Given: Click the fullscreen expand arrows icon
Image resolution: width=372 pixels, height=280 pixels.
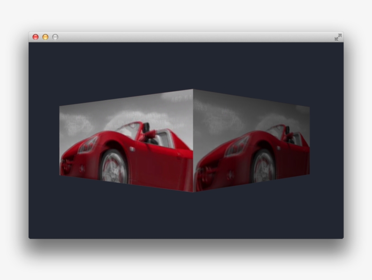Looking at the screenshot, I should [338, 37].
